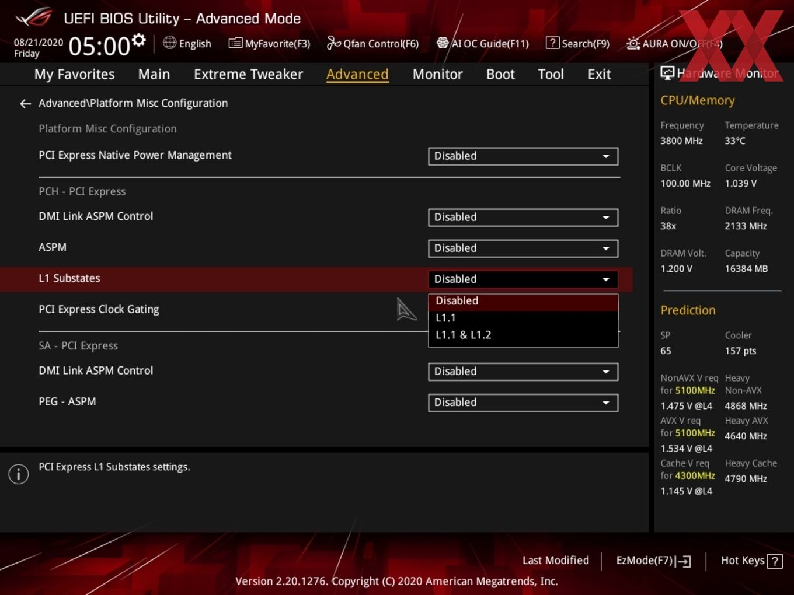Click the Search question mark icon

click(552, 43)
